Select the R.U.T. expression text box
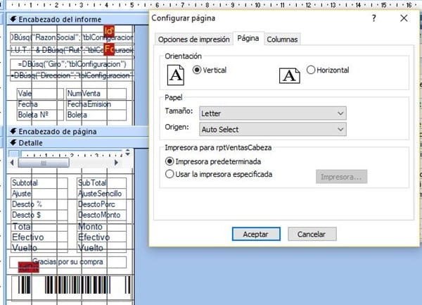 [72, 50]
